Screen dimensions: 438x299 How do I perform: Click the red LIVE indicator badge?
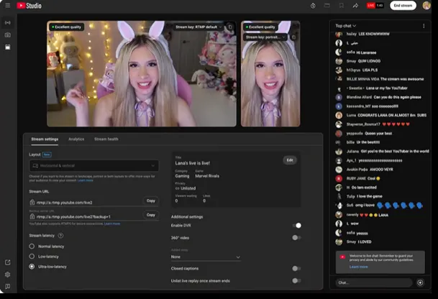tap(370, 5)
